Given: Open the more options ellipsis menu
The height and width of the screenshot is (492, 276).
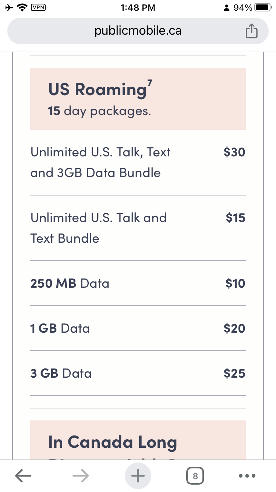Looking at the screenshot, I should pyautogui.click(x=247, y=475).
